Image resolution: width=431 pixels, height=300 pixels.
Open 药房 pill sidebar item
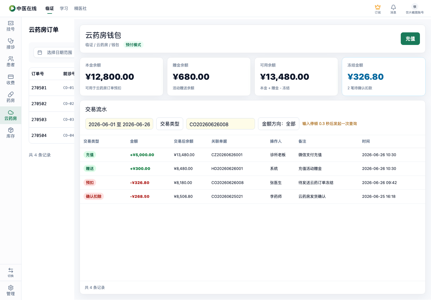(x=10, y=97)
